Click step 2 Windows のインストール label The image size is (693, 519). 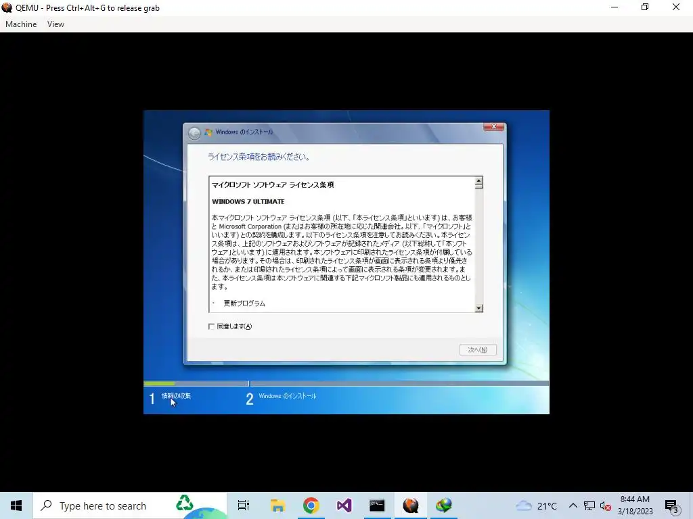point(287,396)
